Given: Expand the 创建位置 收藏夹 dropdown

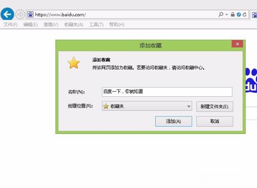Looking at the screenshot, I should click(147, 106).
